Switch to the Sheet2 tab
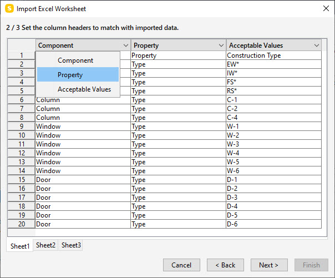 click(45, 245)
